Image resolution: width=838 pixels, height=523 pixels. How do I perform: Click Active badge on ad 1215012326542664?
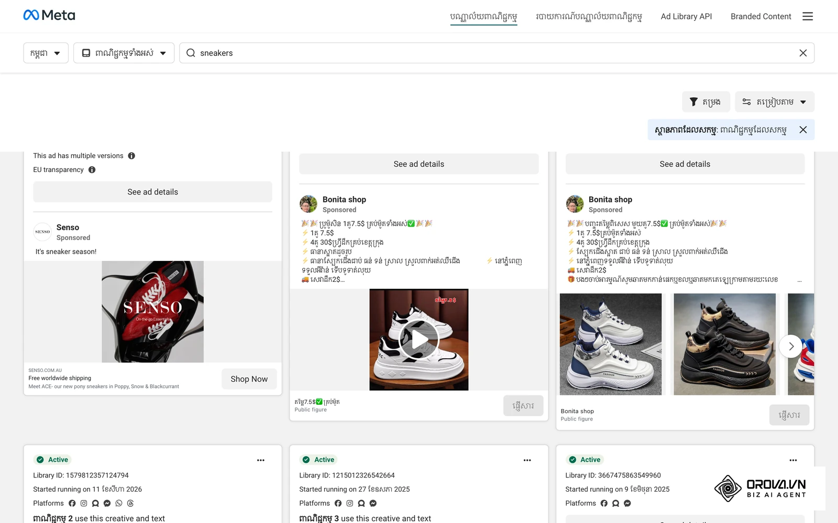[317, 460]
